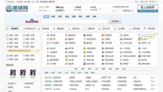Click the 一呼百应 site icon
Viewport: 163px width, 92px height.
[121, 48]
